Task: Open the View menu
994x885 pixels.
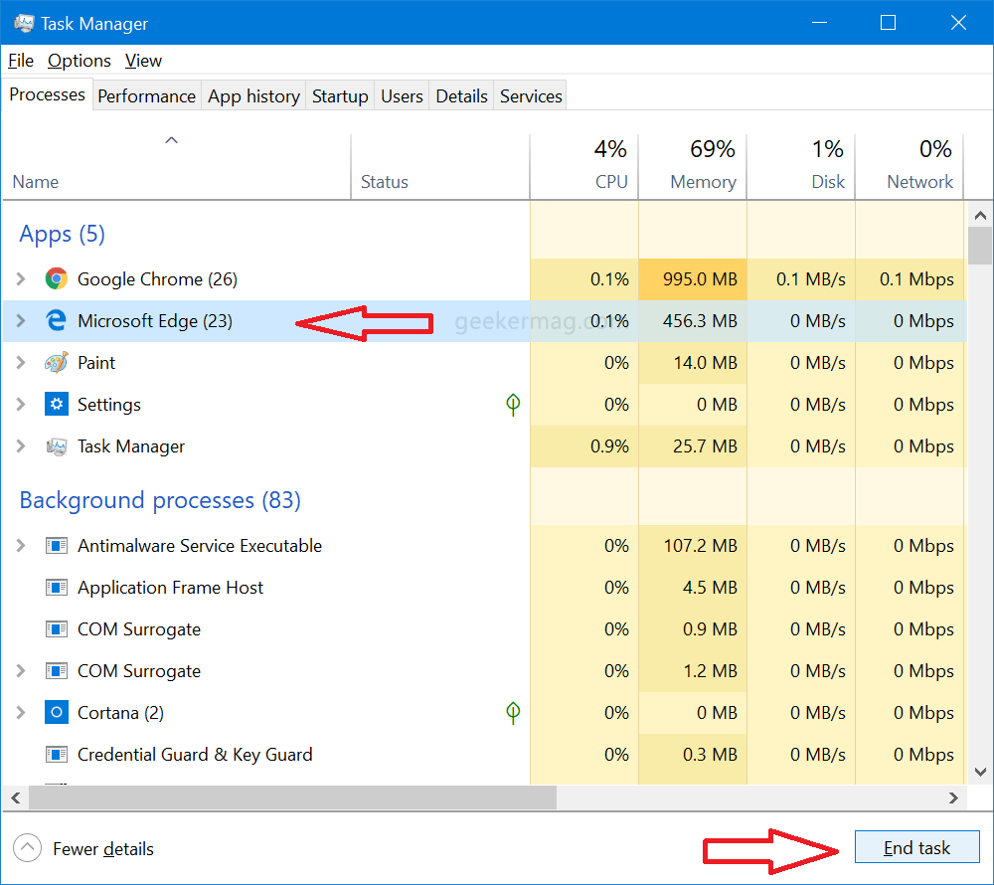Action: point(143,61)
